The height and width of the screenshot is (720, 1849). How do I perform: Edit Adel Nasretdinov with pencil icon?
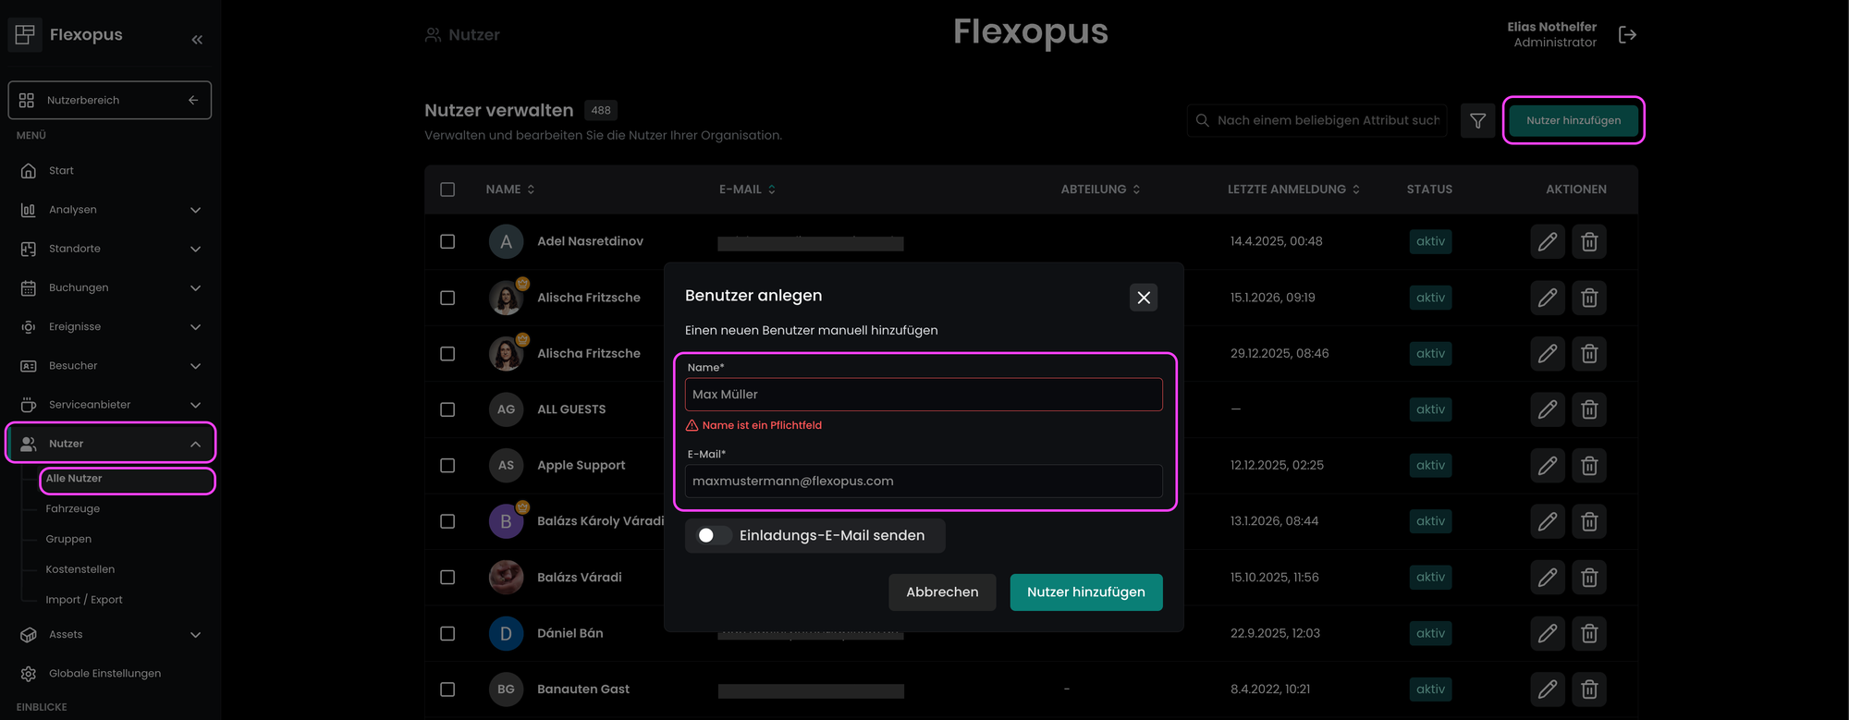pyautogui.click(x=1547, y=242)
